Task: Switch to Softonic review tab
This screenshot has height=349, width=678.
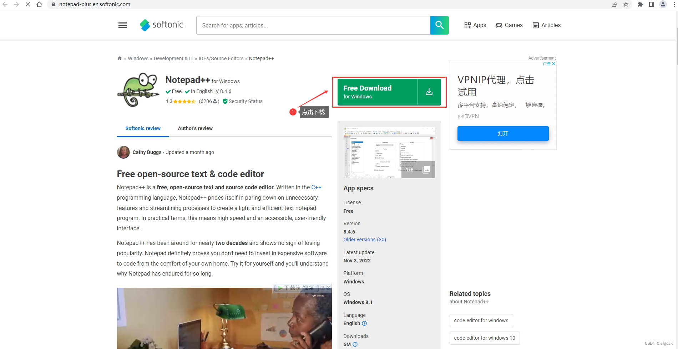Action: click(x=143, y=128)
